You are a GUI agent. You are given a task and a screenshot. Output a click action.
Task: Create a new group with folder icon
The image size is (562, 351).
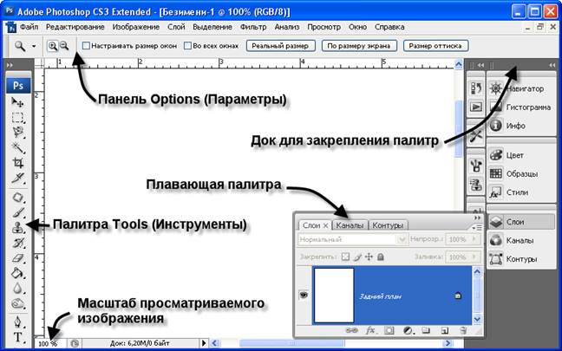tap(426, 330)
